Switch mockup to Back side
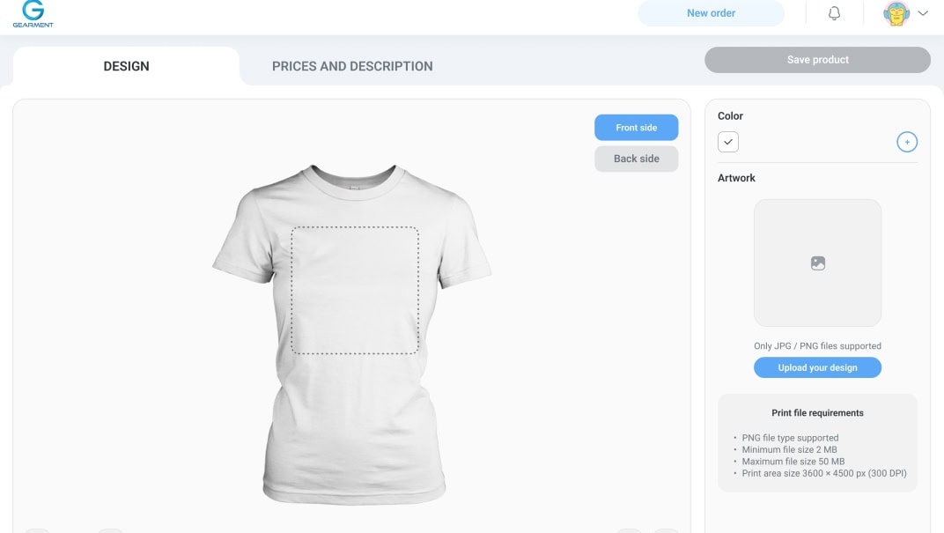 [637, 159]
